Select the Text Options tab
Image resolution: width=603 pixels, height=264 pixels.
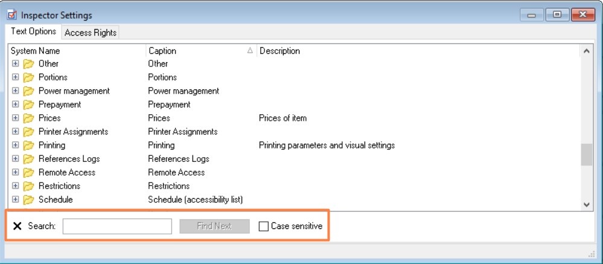coord(34,31)
